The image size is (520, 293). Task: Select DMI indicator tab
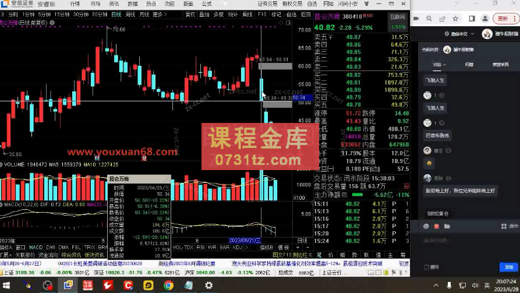pyautogui.click(x=51, y=248)
